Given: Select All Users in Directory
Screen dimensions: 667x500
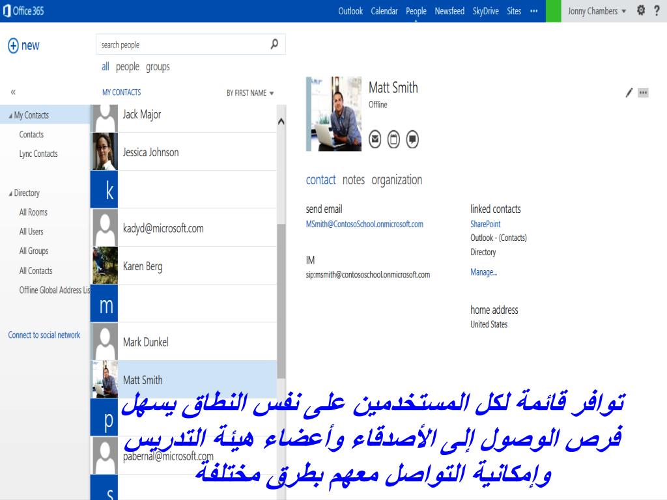Looking at the screenshot, I should click(x=31, y=232).
